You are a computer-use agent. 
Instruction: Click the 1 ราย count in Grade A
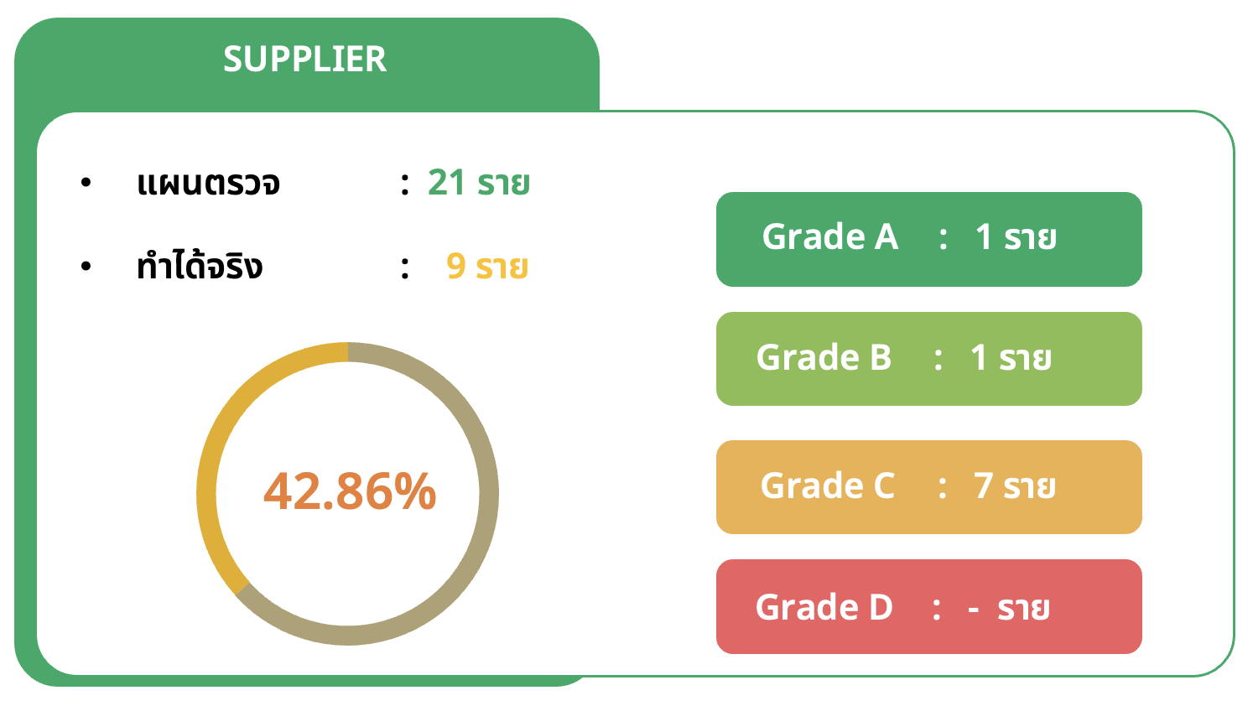tap(1015, 237)
